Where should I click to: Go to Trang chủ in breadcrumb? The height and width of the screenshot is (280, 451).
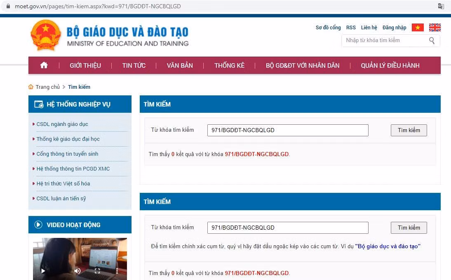click(47, 87)
